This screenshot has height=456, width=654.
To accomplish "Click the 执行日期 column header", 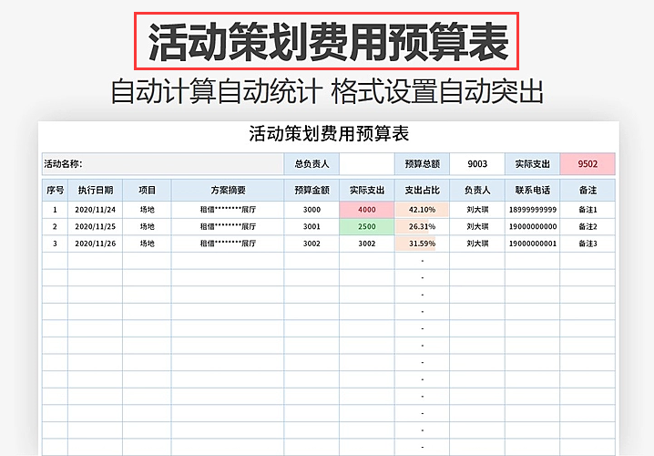I will coord(96,191).
